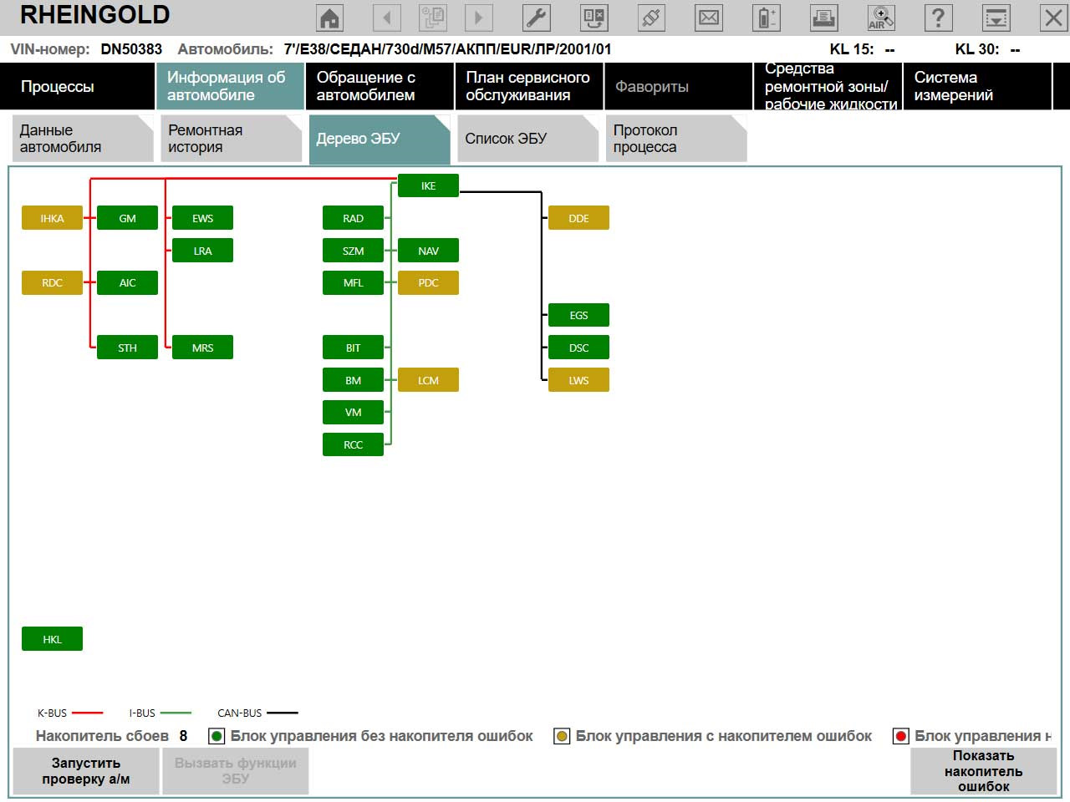Screen dimensions: 1070x802
Task: Click the CAN-BUS legend label
Action: tap(240, 713)
